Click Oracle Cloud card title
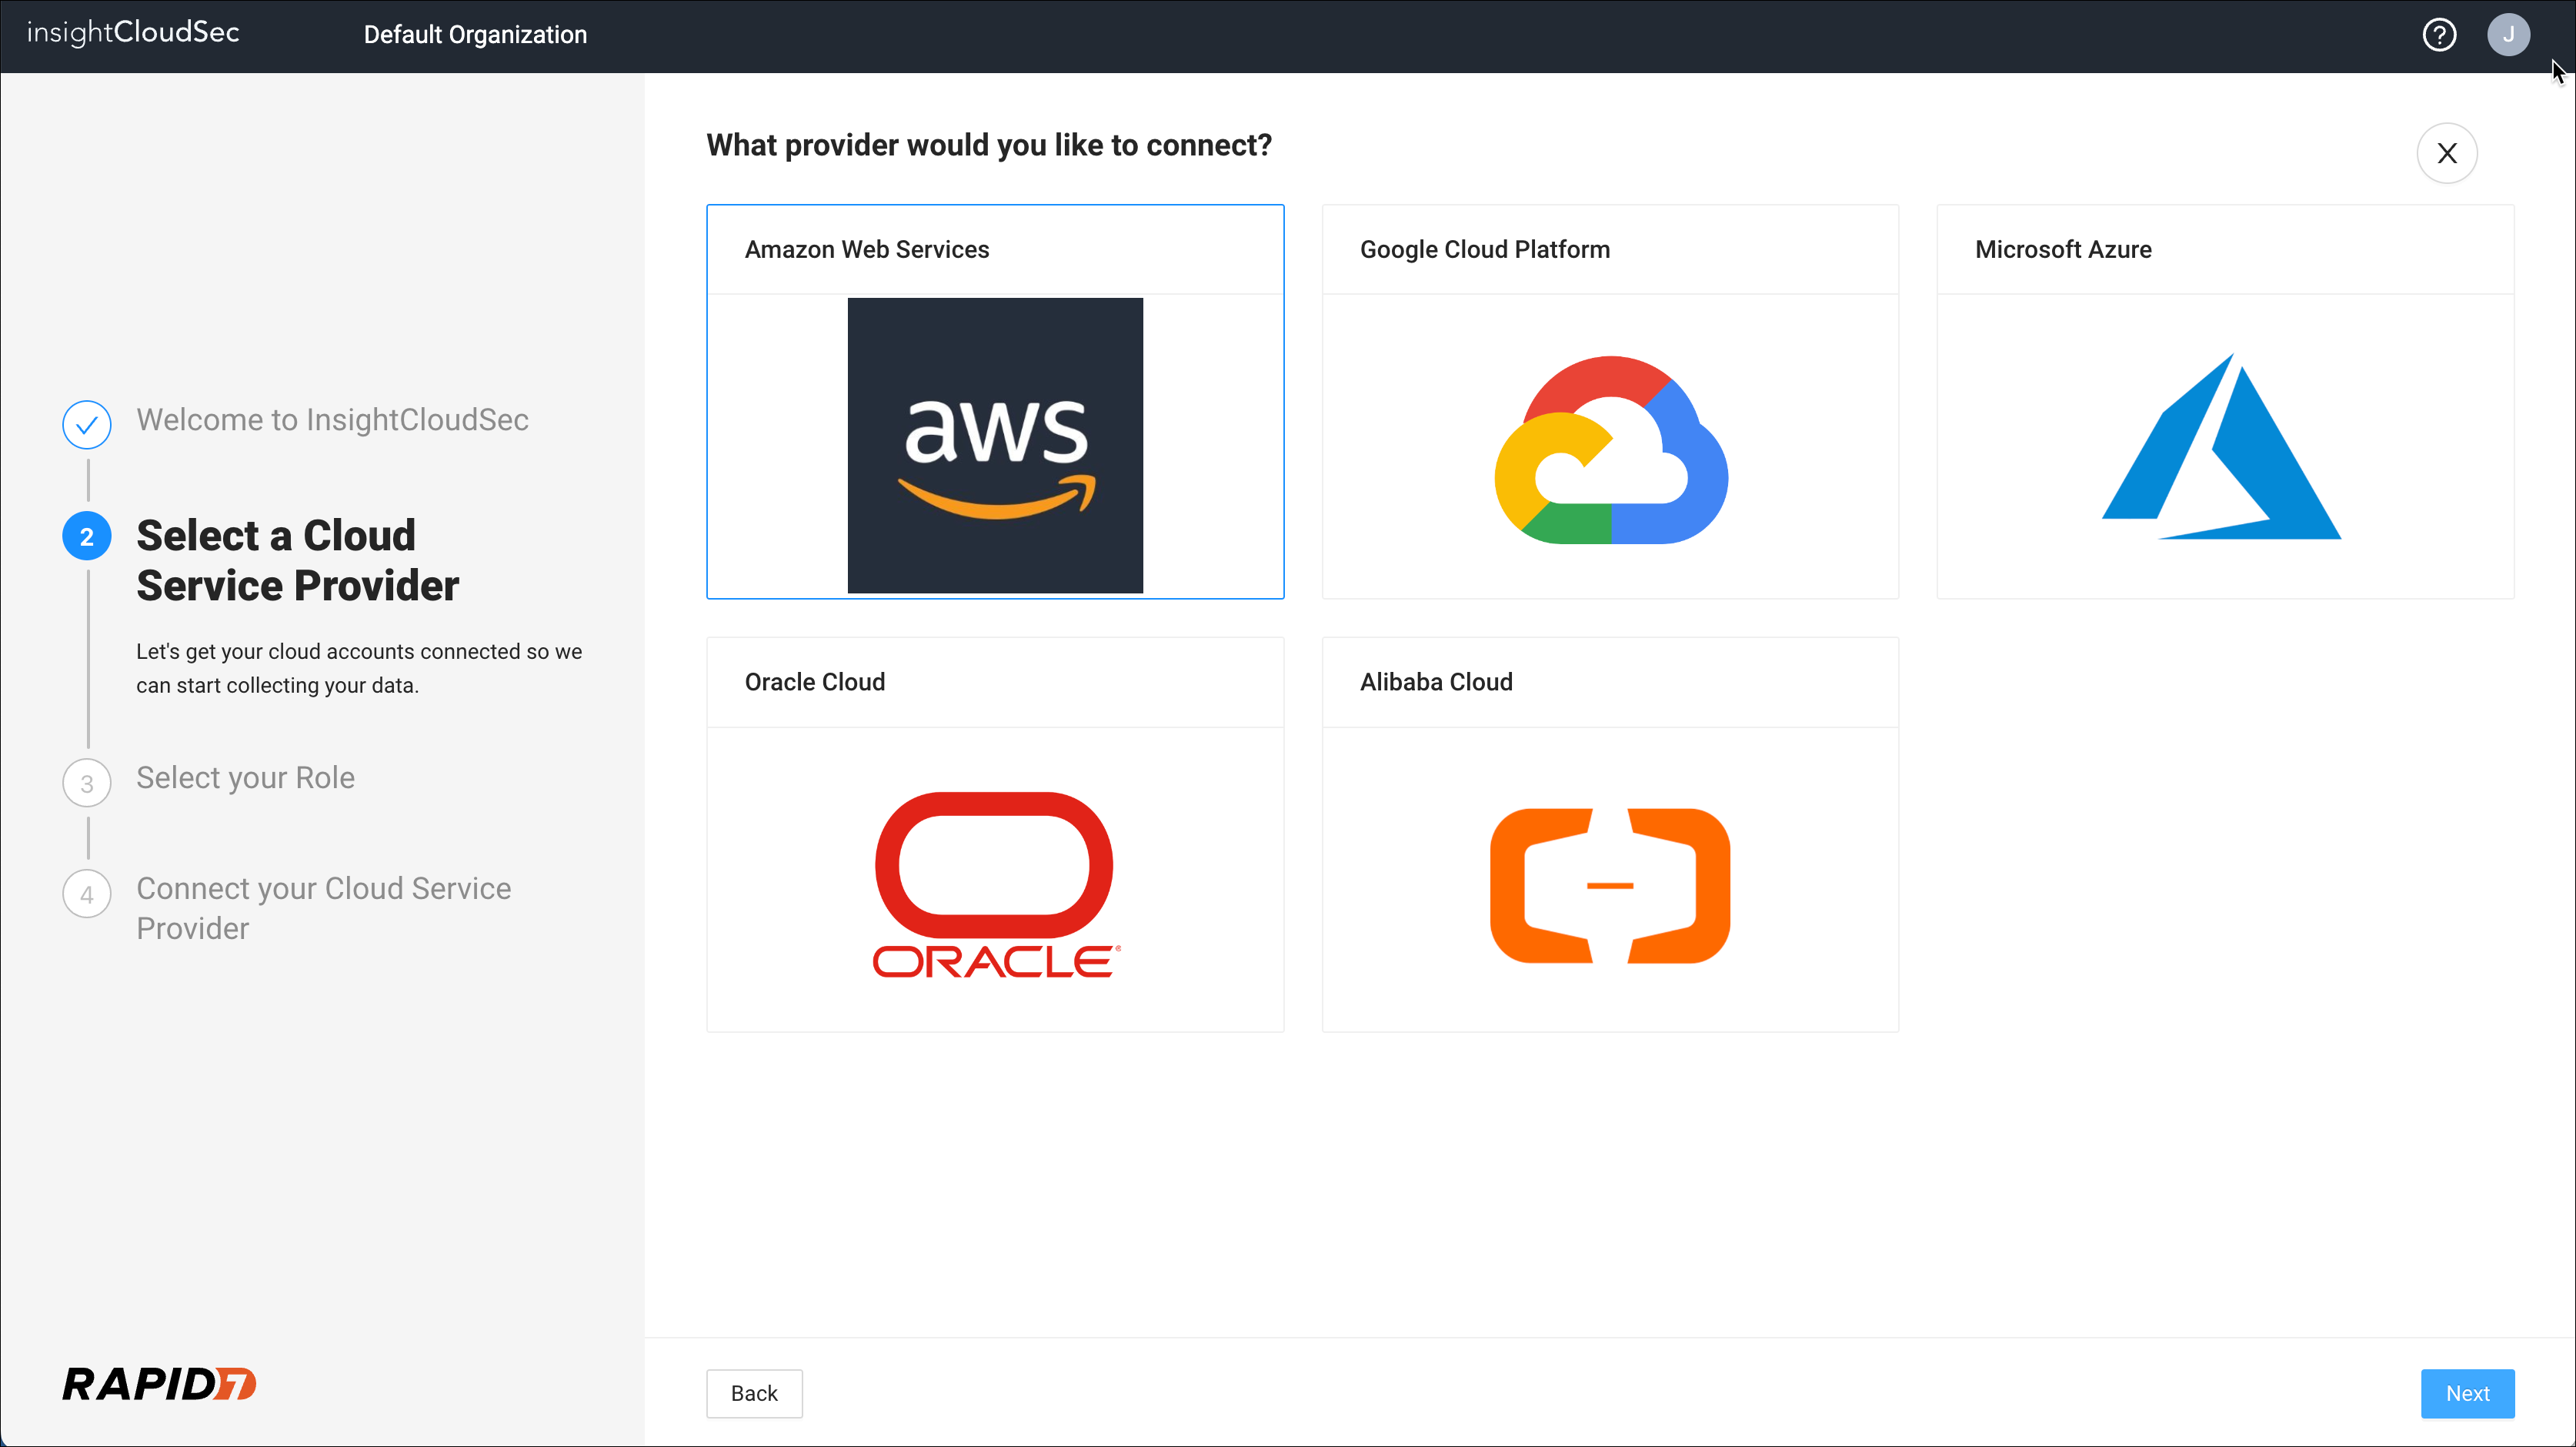Screen dimensions: 2576x1447 (815, 681)
